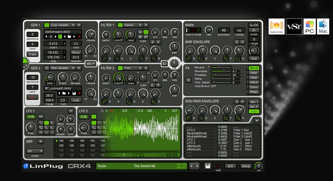Click the Track button in GEN 1
Screen dimensions: 333x181
pos(33,54)
